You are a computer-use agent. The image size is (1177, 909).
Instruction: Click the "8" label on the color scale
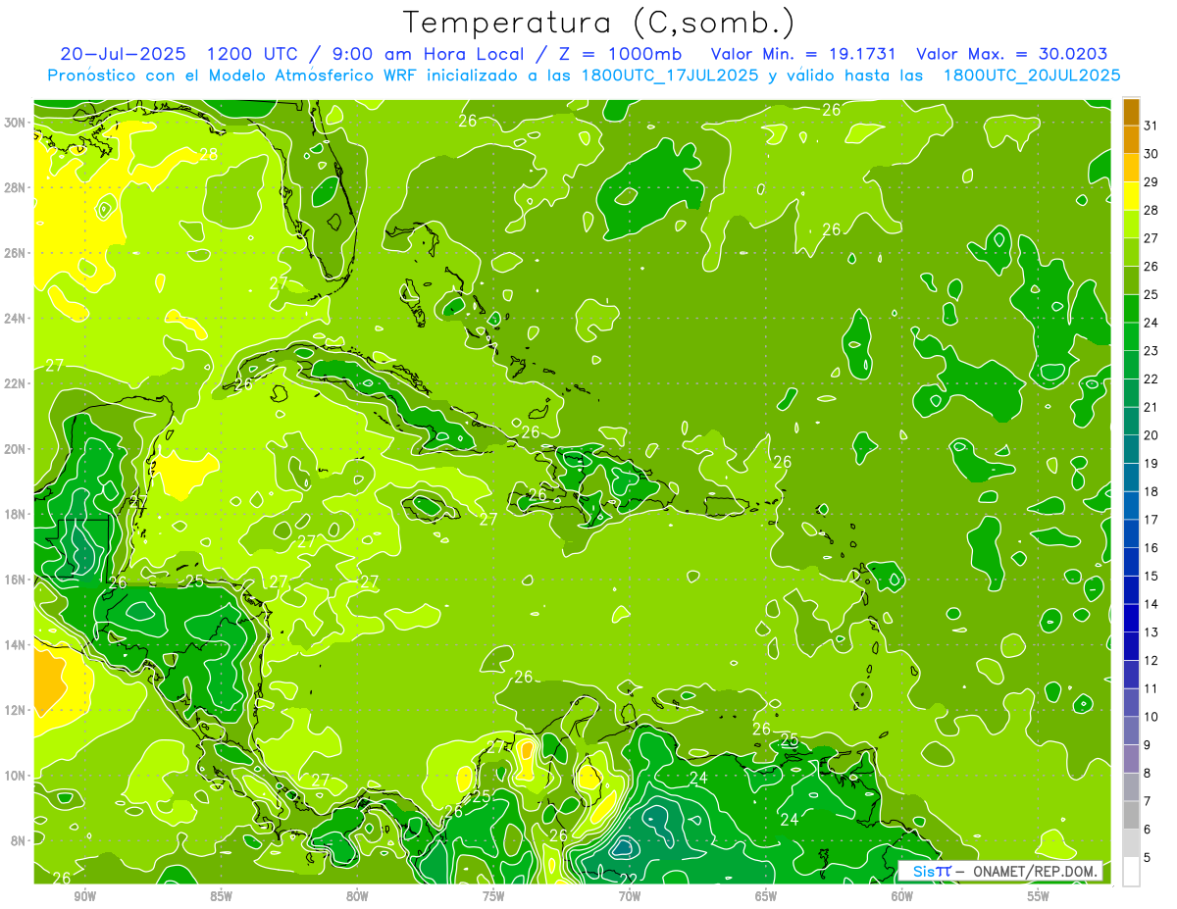1148,774
